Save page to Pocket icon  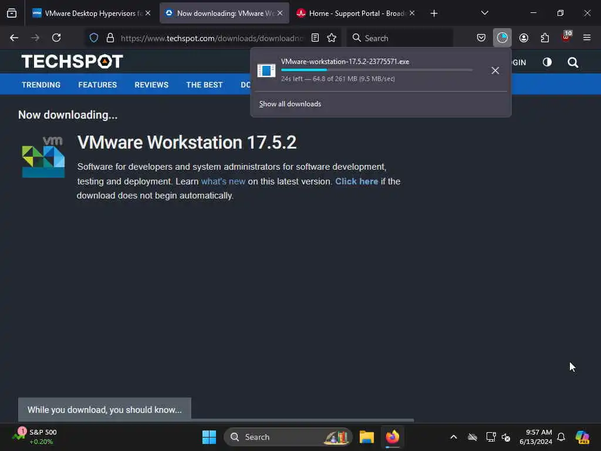point(481,38)
